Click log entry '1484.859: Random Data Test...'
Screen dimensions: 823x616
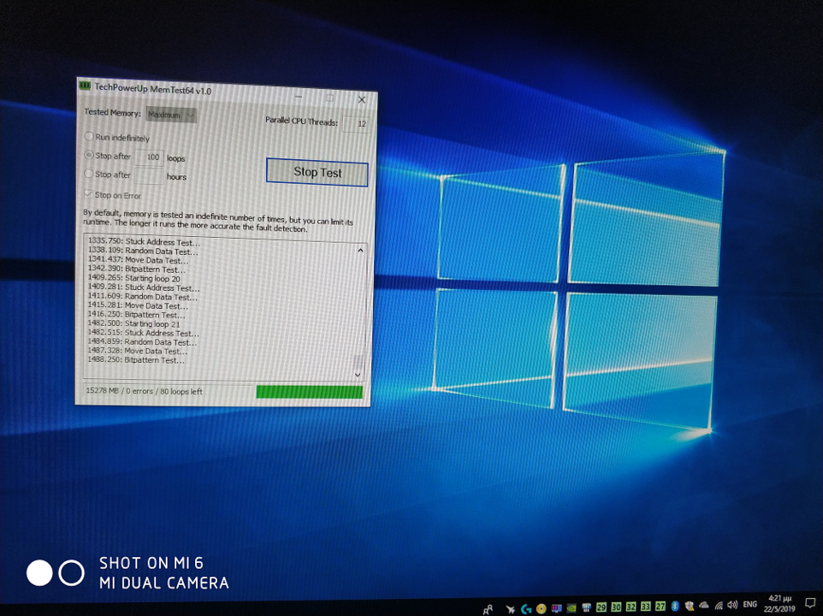click(x=142, y=341)
